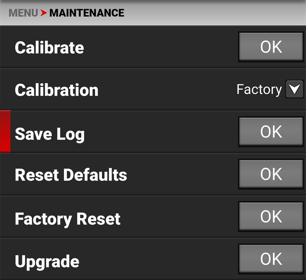Select the Calibrate menu row label
Screen dimensions: 306x280
click(49, 48)
